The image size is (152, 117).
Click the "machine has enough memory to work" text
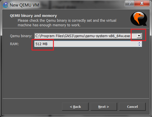(x=49, y=25)
